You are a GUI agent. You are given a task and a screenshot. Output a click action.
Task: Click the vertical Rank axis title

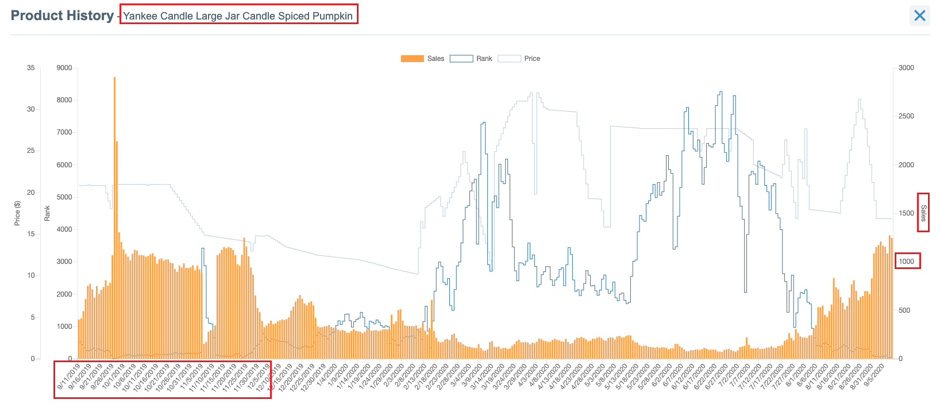[47, 213]
